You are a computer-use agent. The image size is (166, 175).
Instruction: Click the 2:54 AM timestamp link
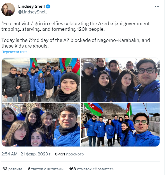coord(10,154)
